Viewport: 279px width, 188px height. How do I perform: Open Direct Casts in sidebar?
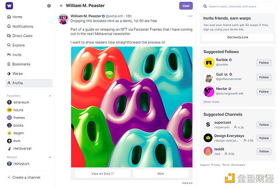[x=22, y=36]
